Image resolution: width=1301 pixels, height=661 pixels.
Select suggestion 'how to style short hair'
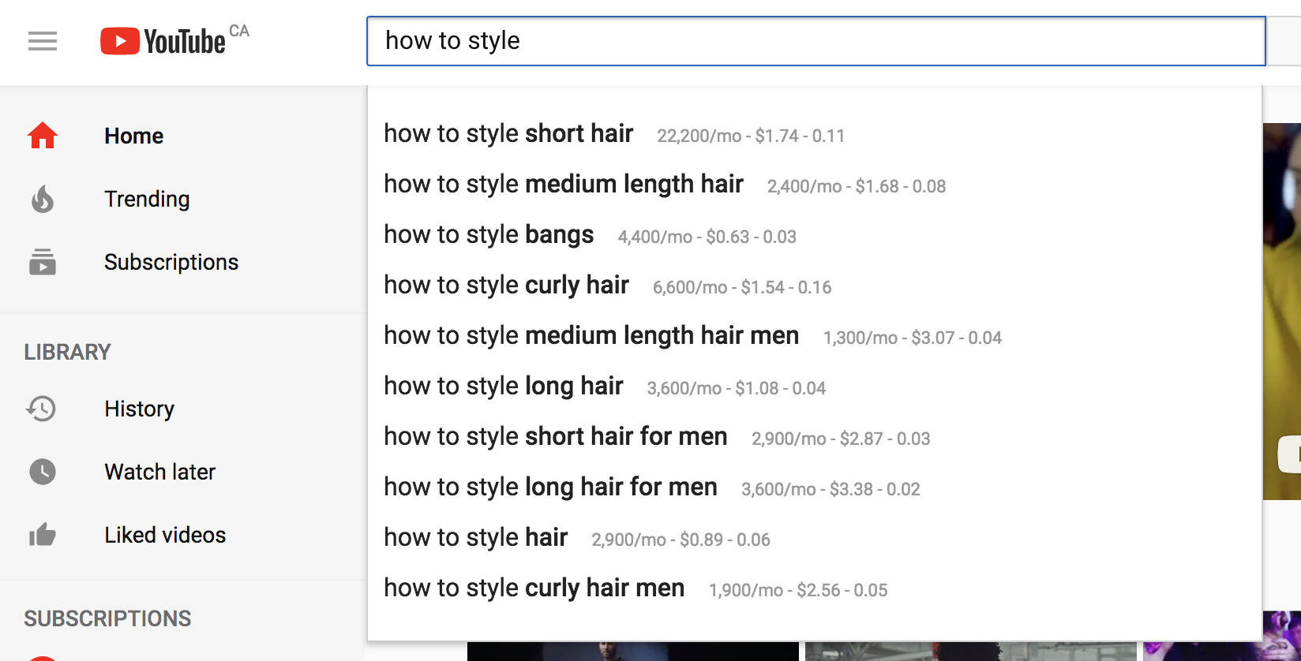pos(508,134)
